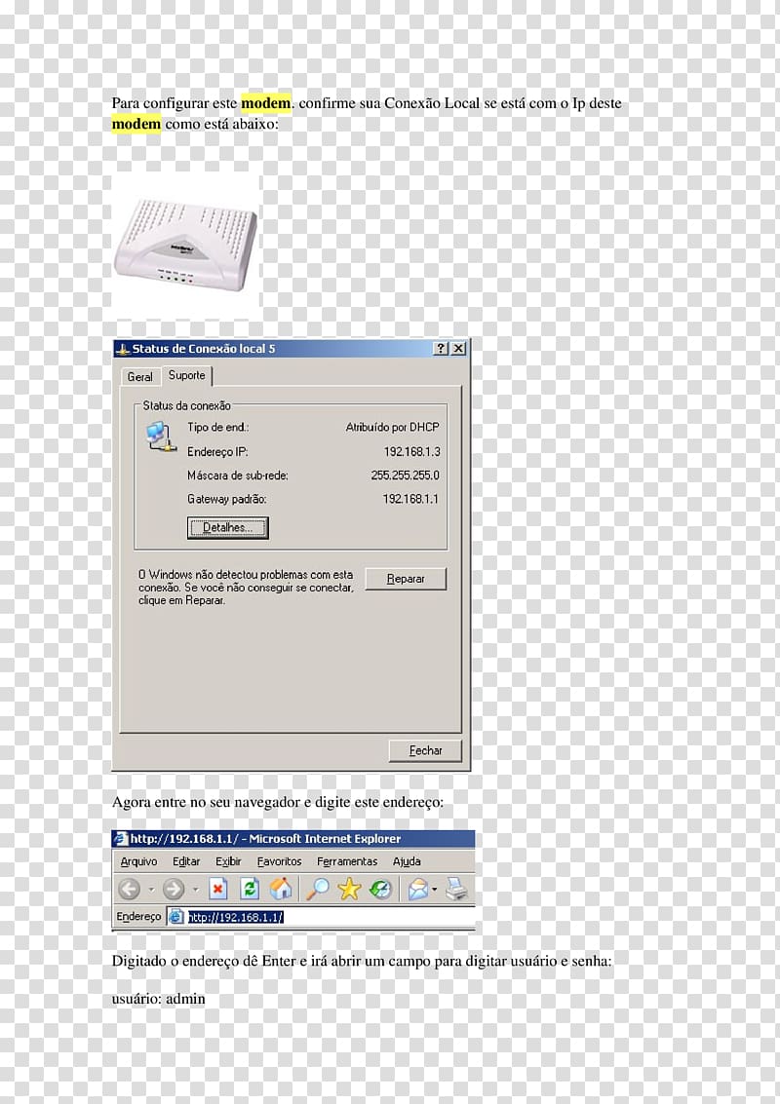Open the Exibir menu
This screenshot has height=1104, width=780.
(x=228, y=861)
